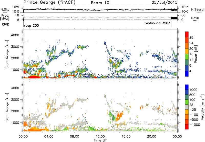Click the date '05/Jul/2015'
The image size is (205, 142).
165,3
